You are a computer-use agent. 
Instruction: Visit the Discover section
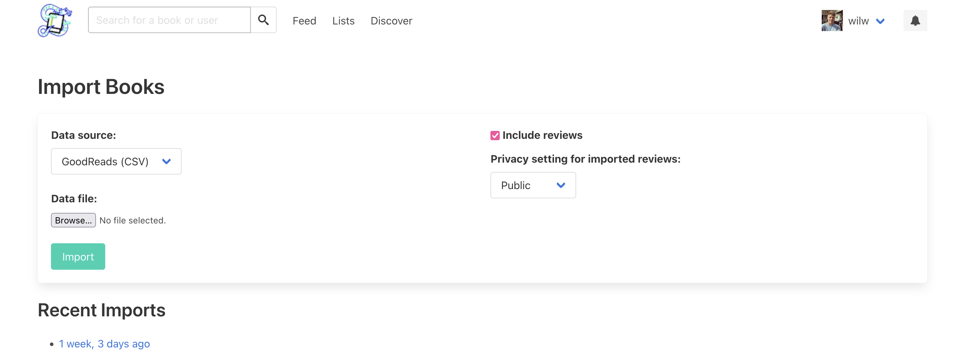click(391, 21)
